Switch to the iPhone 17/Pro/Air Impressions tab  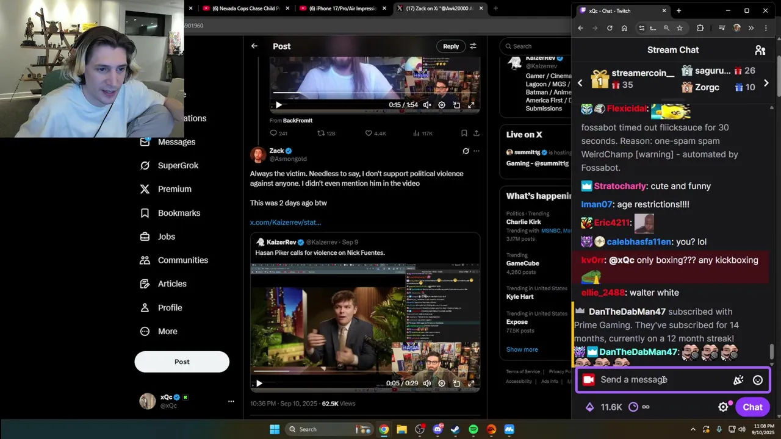(x=342, y=9)
